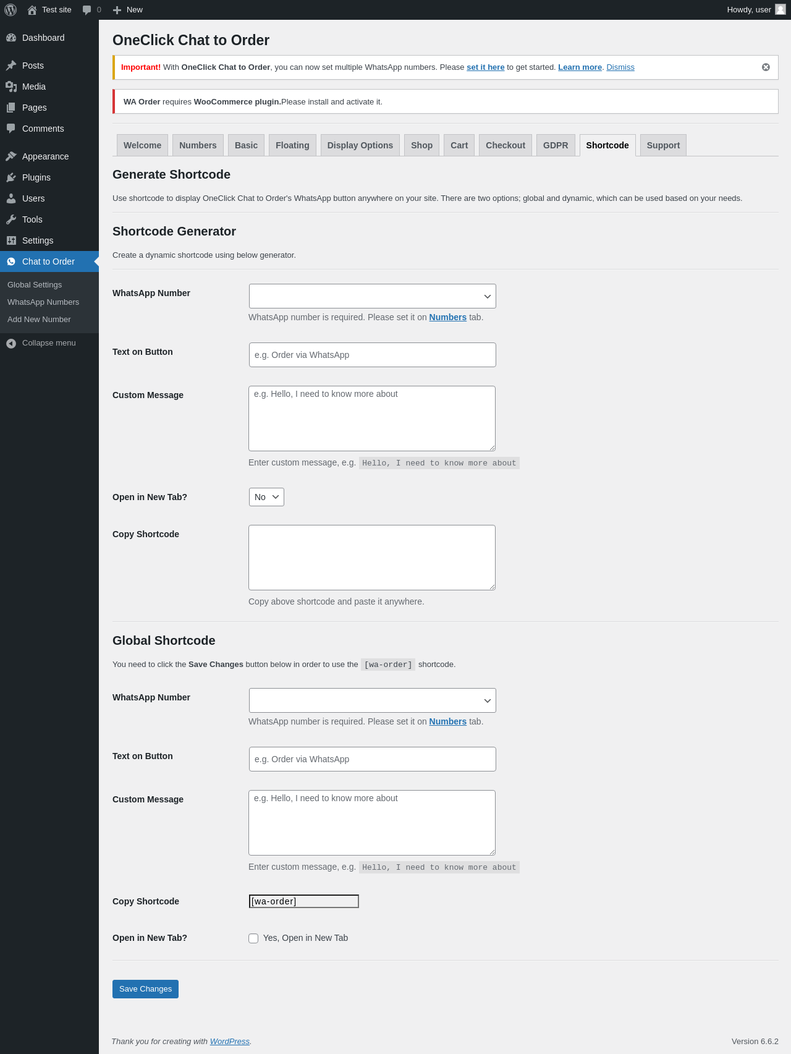Focus the generator Copy Shortcode textarea
Viewport: 791px width, 1054px height.
click(372, 558)
